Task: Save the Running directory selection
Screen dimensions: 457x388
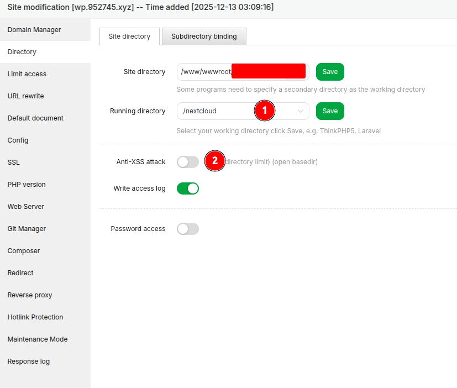Action: click(x=330, y=111)
